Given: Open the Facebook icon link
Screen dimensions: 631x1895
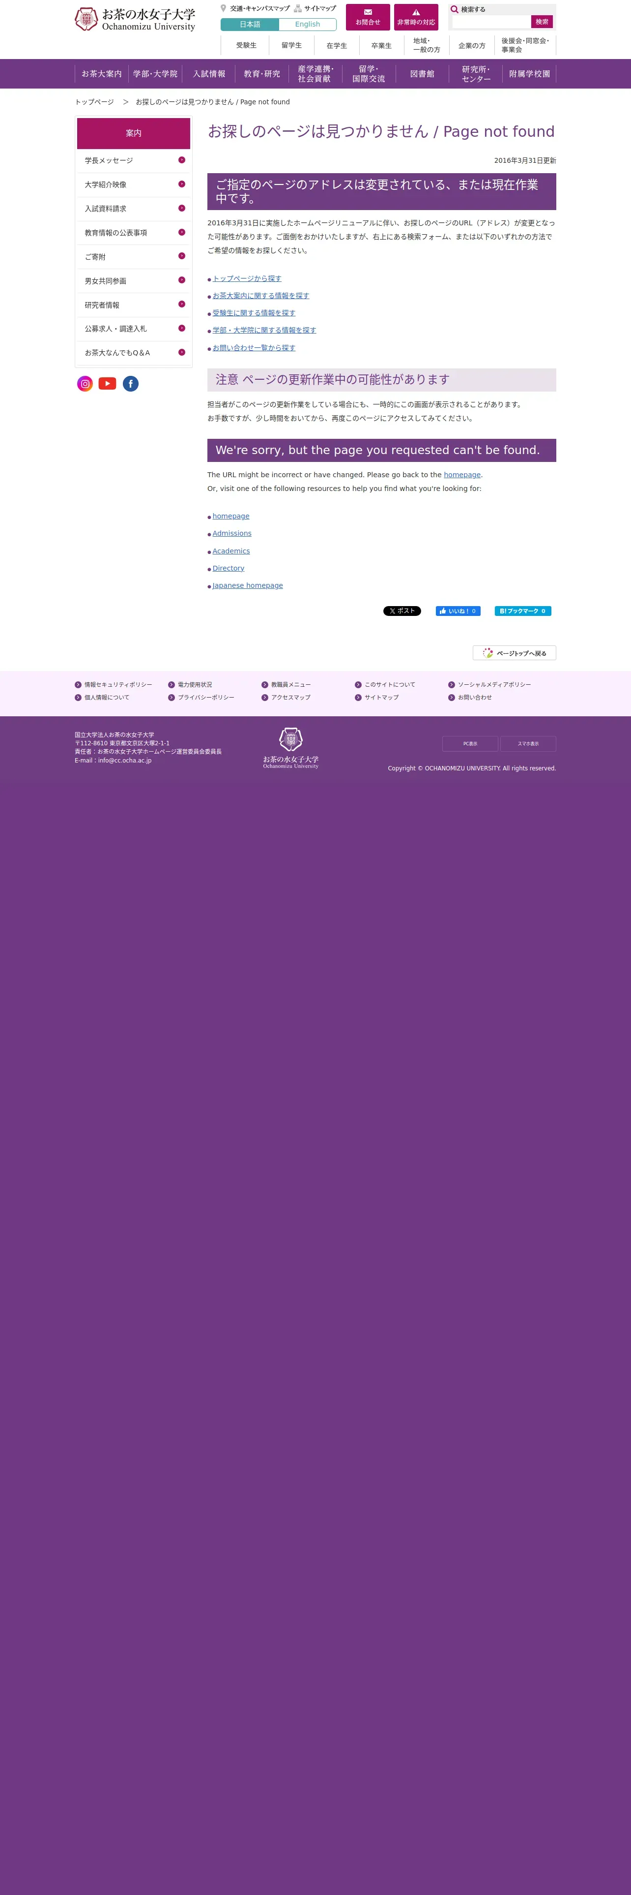Looking at the screenshot, I should 131,384.
